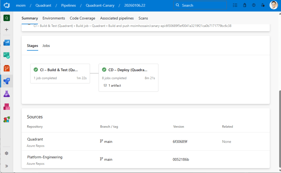Screen dimensions: 281x173
Task: Click the Azure DevOps logo
Action: [x=7, y=5]
